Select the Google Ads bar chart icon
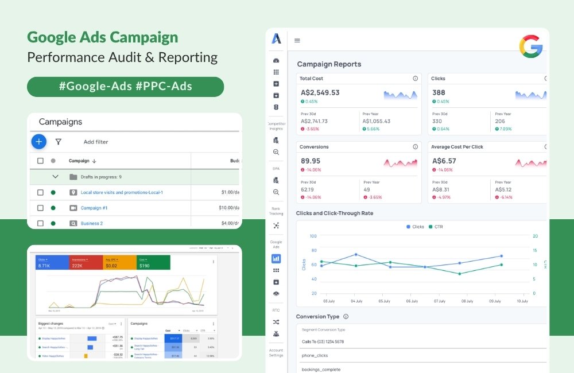The image size is (574, 373). tap(276, 258)
